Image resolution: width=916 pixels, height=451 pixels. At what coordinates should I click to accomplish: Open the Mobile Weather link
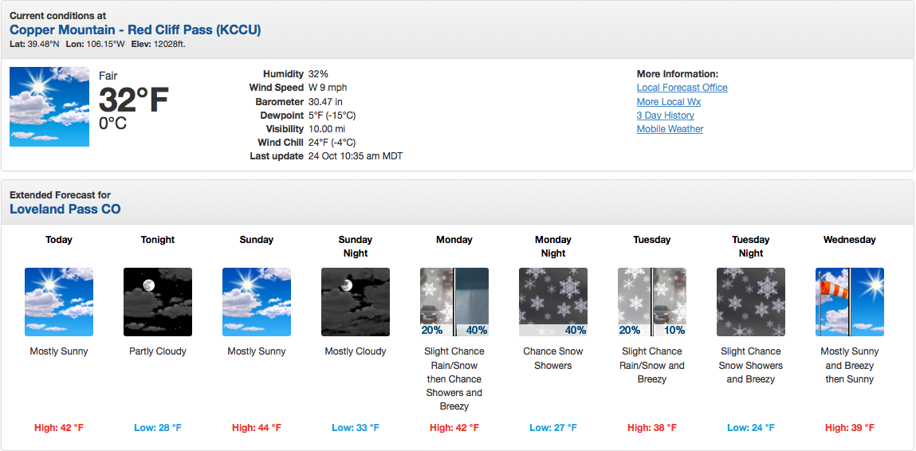[x=670, y=129]
